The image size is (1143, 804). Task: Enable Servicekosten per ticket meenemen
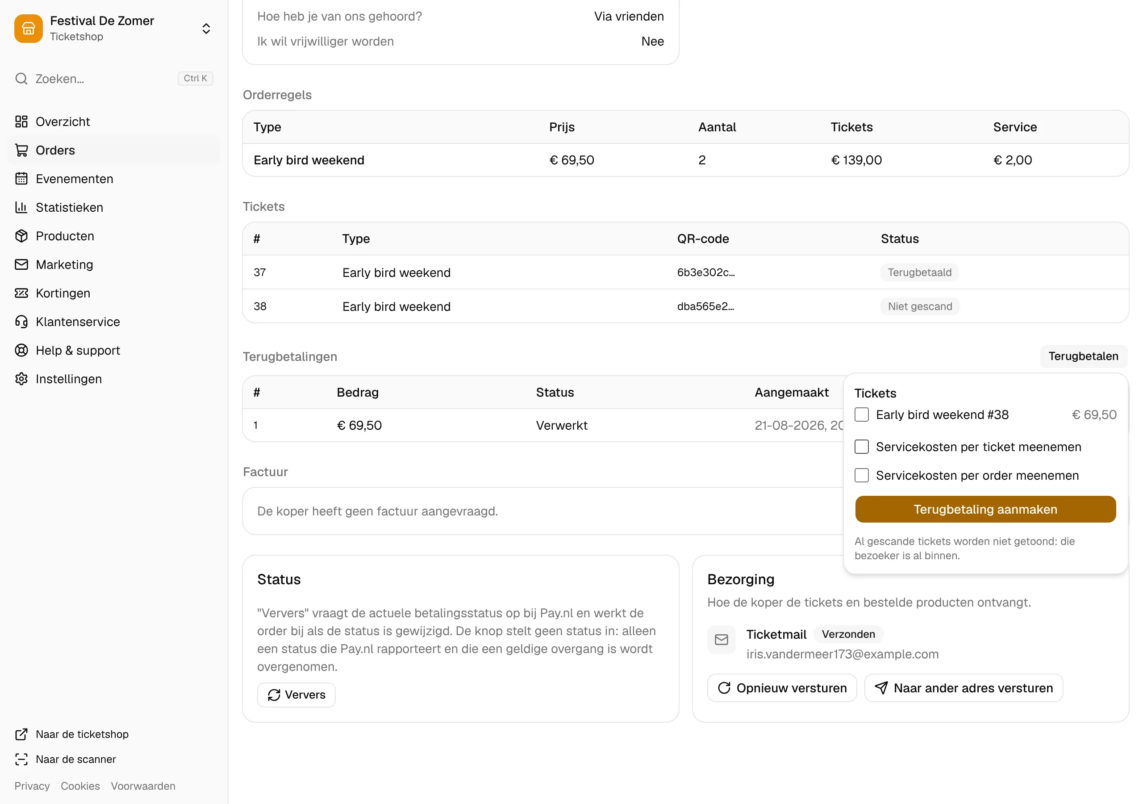click(862, 447)
